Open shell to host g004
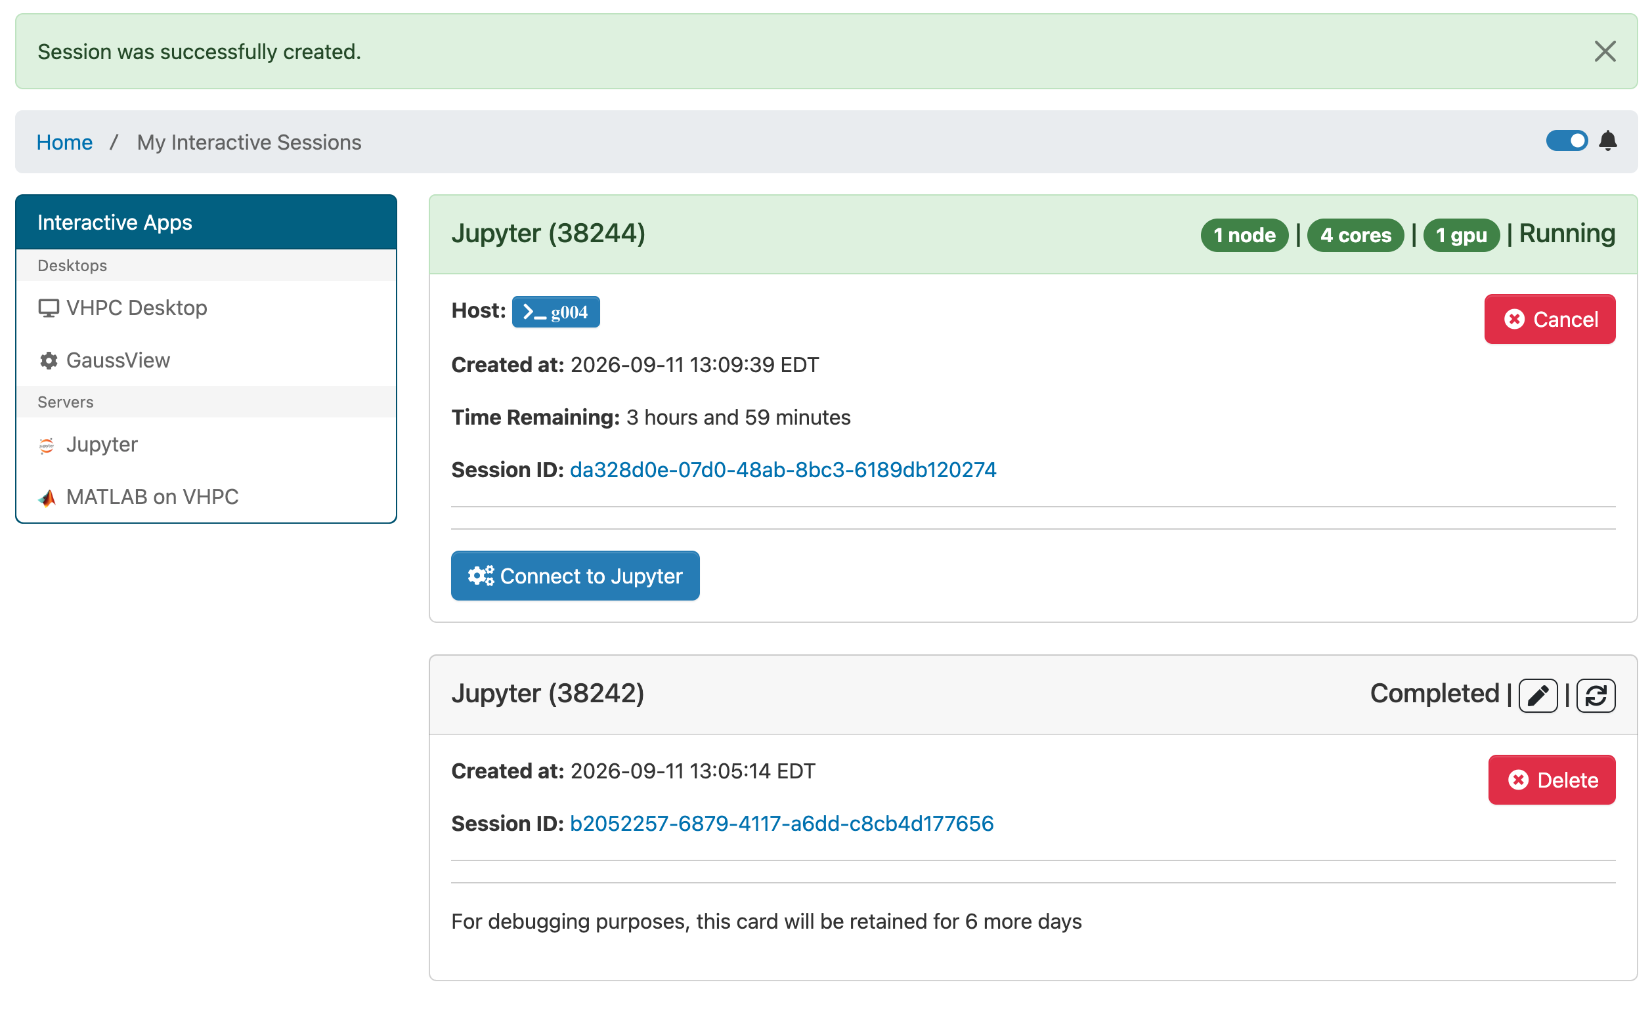This screenshot has height=1016, width=1652. click(x=556, y=312)
